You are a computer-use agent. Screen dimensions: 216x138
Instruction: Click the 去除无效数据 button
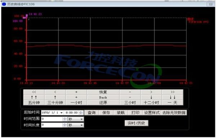174,113
